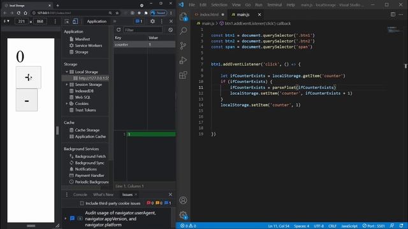Switch to the index.html editor tab
The image size is (408, 229).
click(x=209, y=15)
